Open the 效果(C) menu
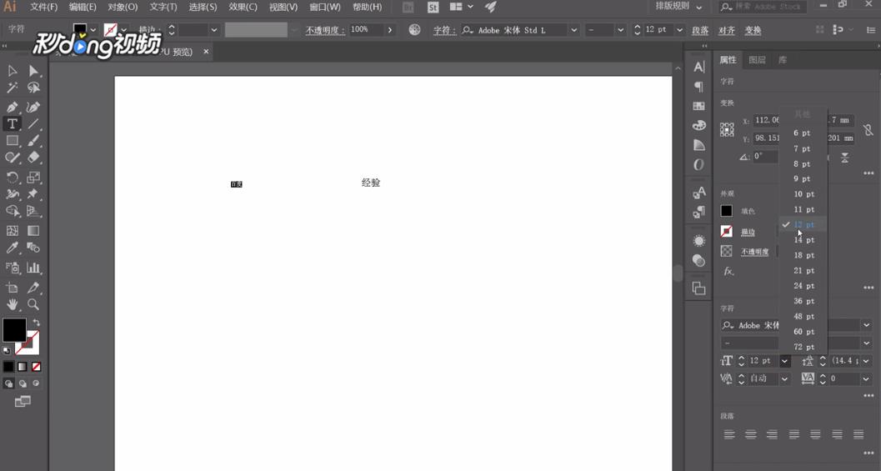The image size is (881, 471). [243, 7]
